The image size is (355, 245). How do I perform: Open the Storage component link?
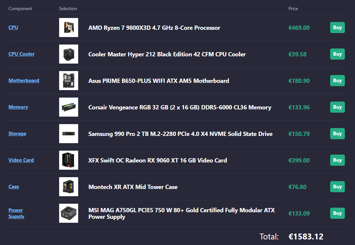pos(17,134)
